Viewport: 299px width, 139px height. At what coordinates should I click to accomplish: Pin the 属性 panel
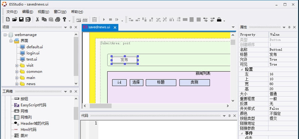289,27
